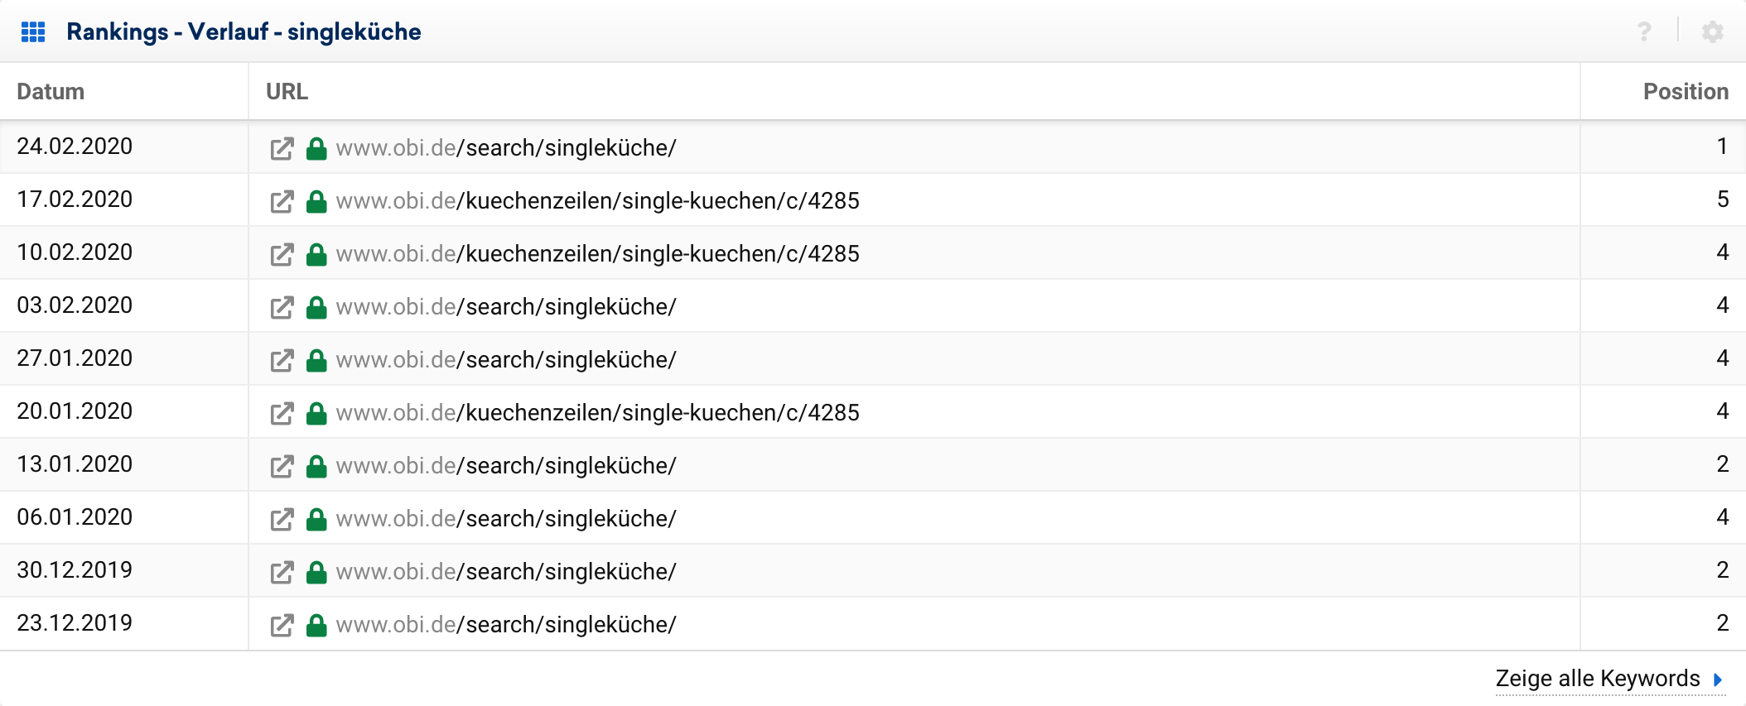Open the single-kuechen URL dated 17.02.2020

pos(597,201)
